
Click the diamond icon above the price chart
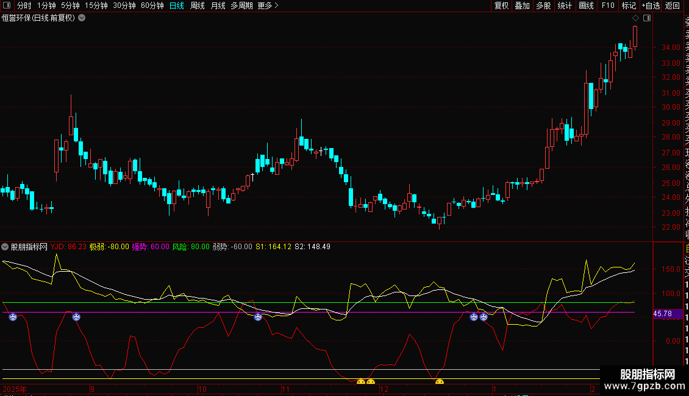pos(635,18)
